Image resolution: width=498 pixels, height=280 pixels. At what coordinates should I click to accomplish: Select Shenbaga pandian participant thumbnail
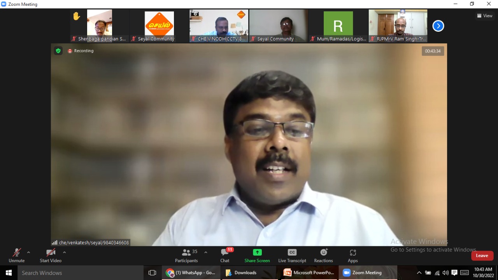point(99,26)
